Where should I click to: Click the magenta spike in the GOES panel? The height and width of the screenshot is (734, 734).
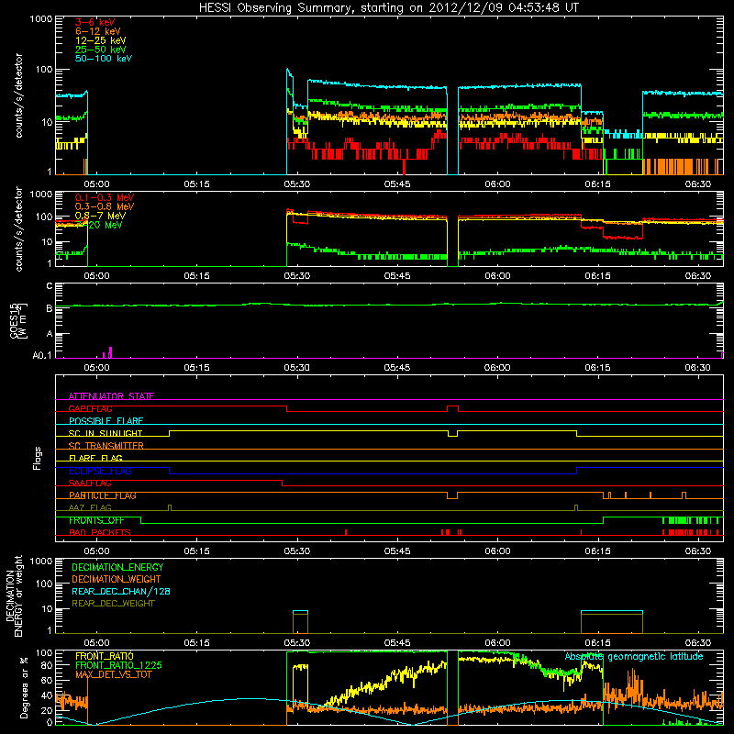click(110, 352)
